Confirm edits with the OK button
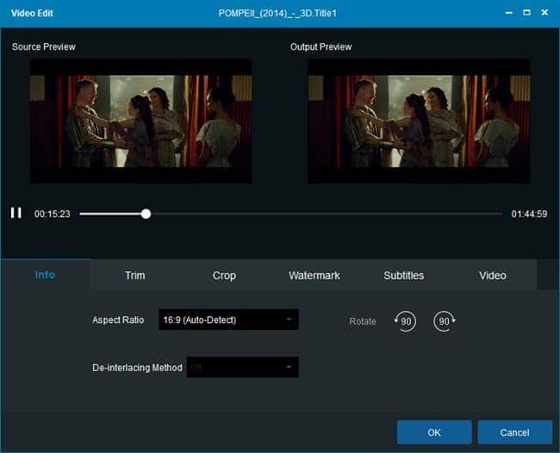Screen dimensions: 560x453 (x=434, y=432)
